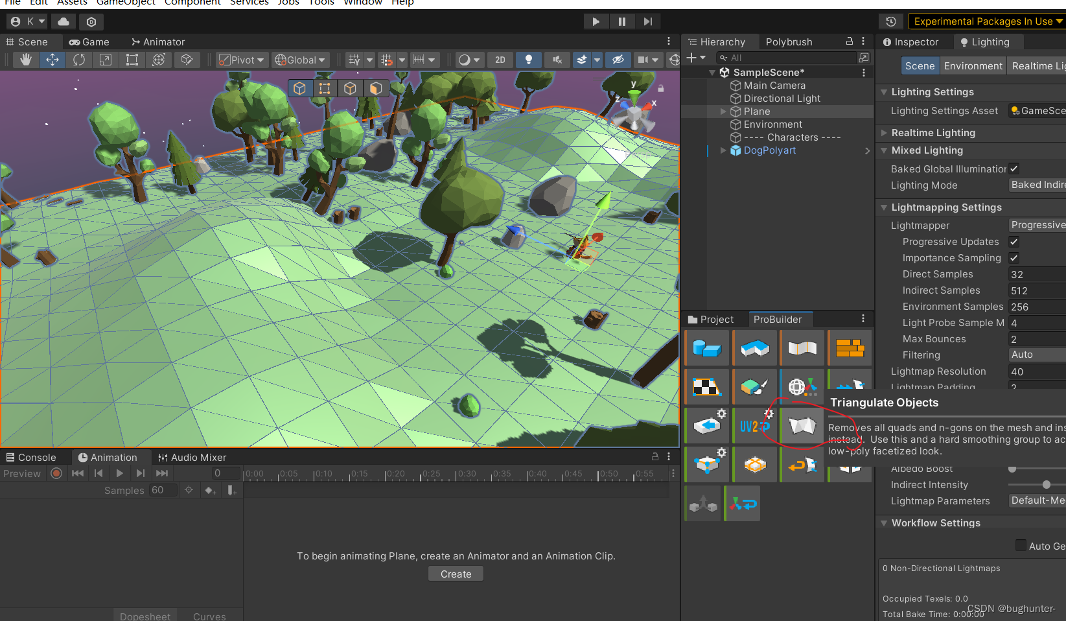The width and height of the screenshot is (1066, 621).
Task: Collapse Lightmapping Settings section
Action: point(884,207)
